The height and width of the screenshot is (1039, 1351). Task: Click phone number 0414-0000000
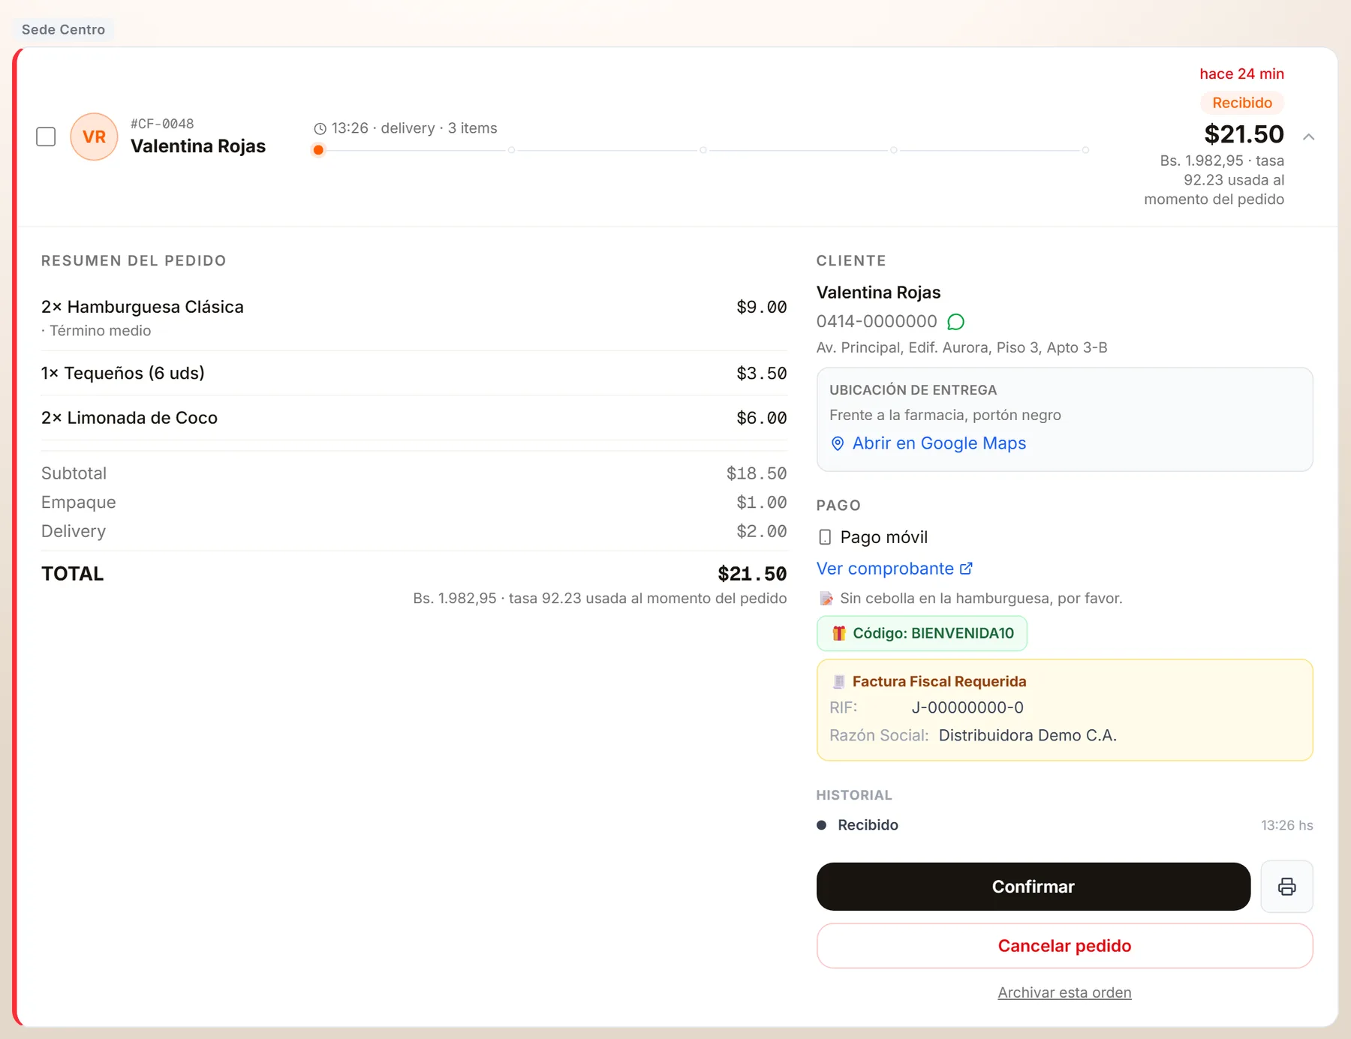click(x=877, y=322)
